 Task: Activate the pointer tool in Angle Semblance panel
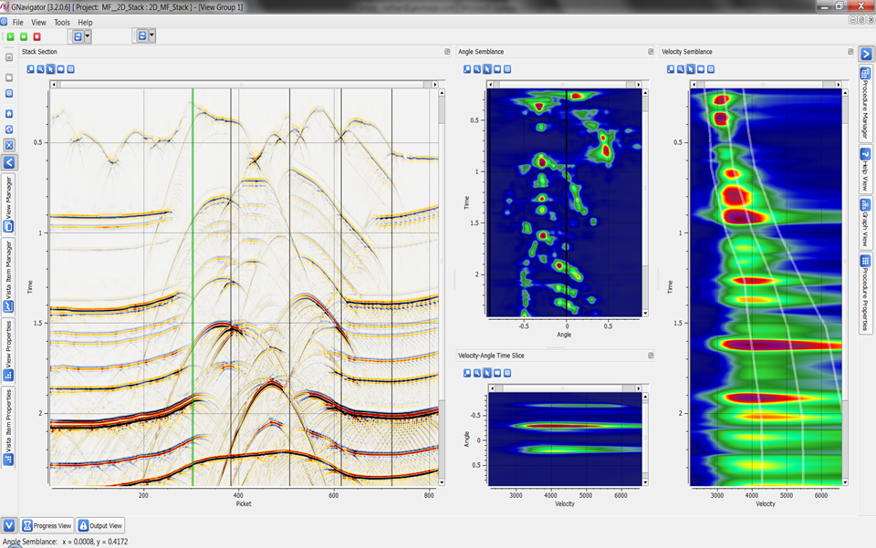coord(486,69)
